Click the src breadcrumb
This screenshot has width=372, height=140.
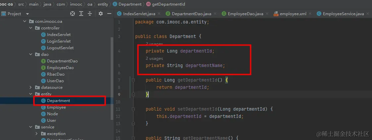click(x=21, y=4)
